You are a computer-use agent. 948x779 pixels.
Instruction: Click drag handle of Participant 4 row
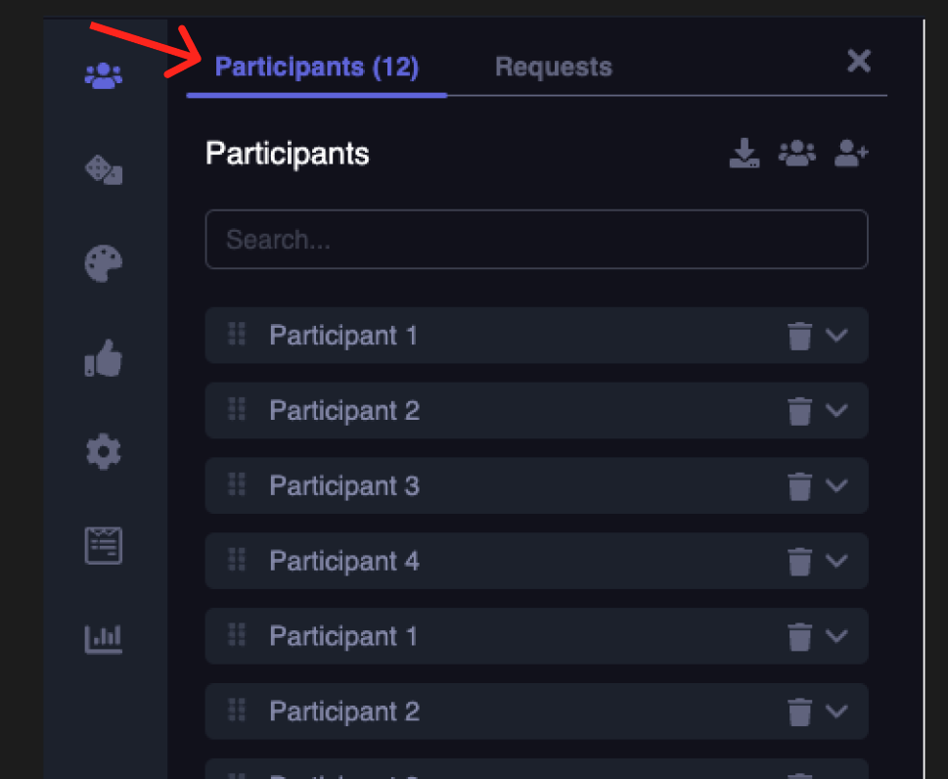[237, 560]
